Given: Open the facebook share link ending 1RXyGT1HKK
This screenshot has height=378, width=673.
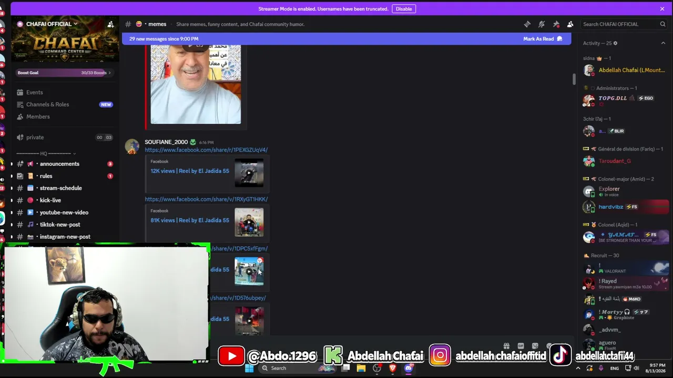Looking at the screenshot, I should click(x=206, y=199).
